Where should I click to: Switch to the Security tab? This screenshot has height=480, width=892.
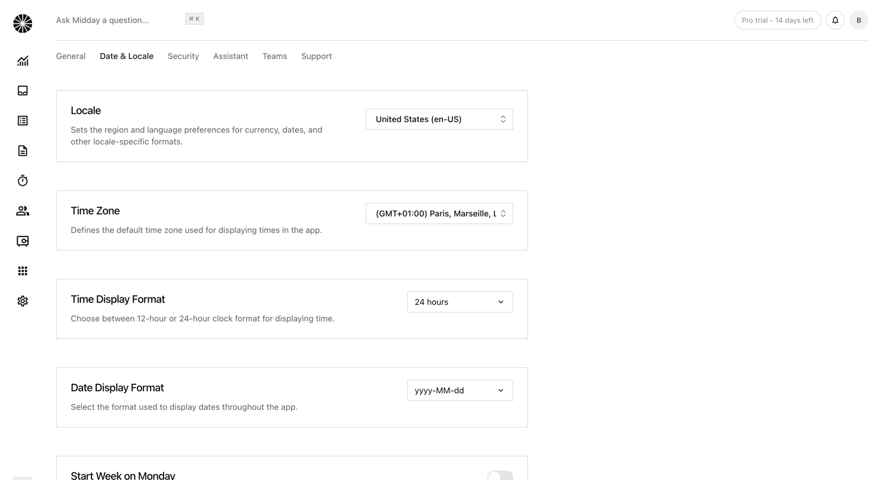tap(183, 56)
